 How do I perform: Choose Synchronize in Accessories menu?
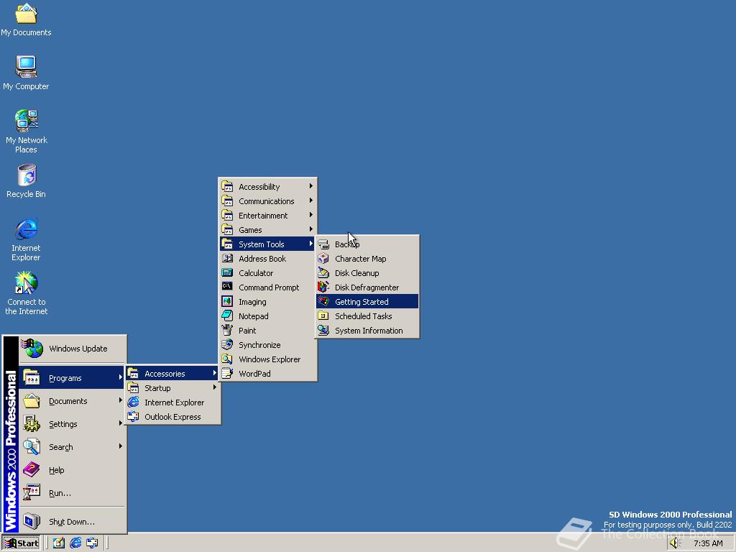pyautogui.click(x=267, y=345)
